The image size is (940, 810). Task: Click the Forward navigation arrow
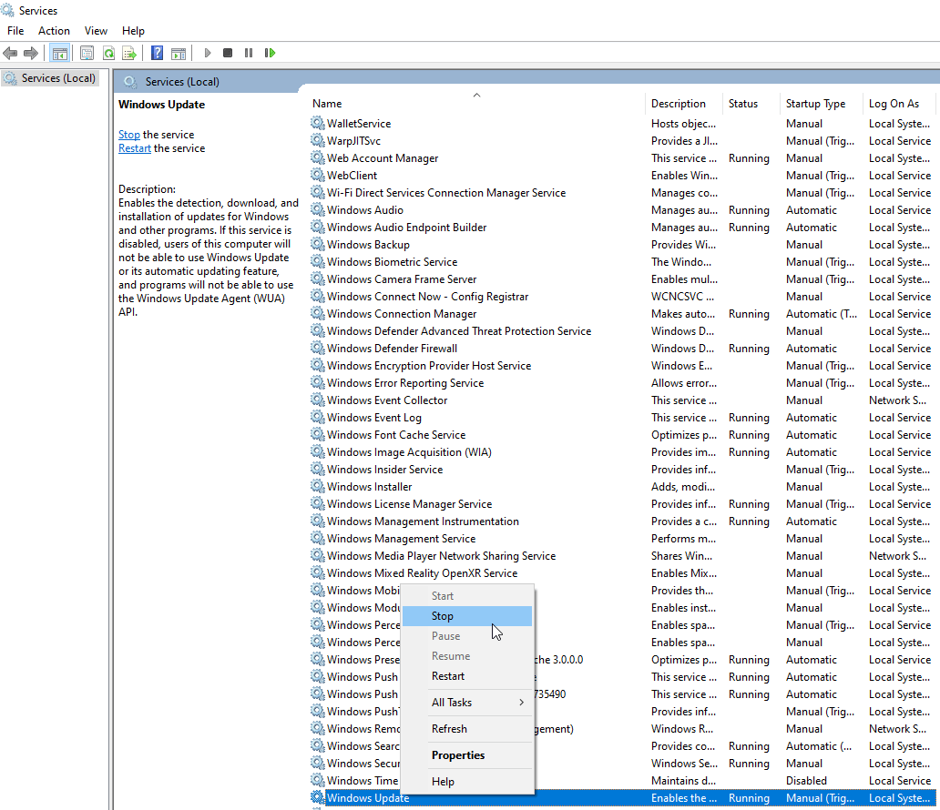[29, 53]
